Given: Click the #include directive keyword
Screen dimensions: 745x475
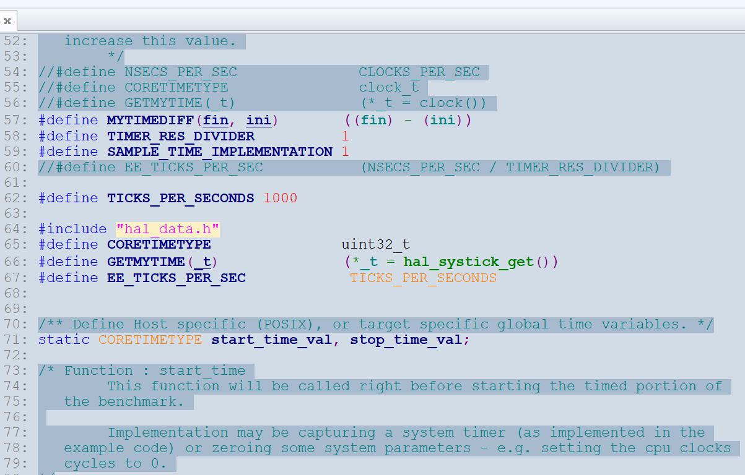Looking at the screenshot, I should click(72, 229).
